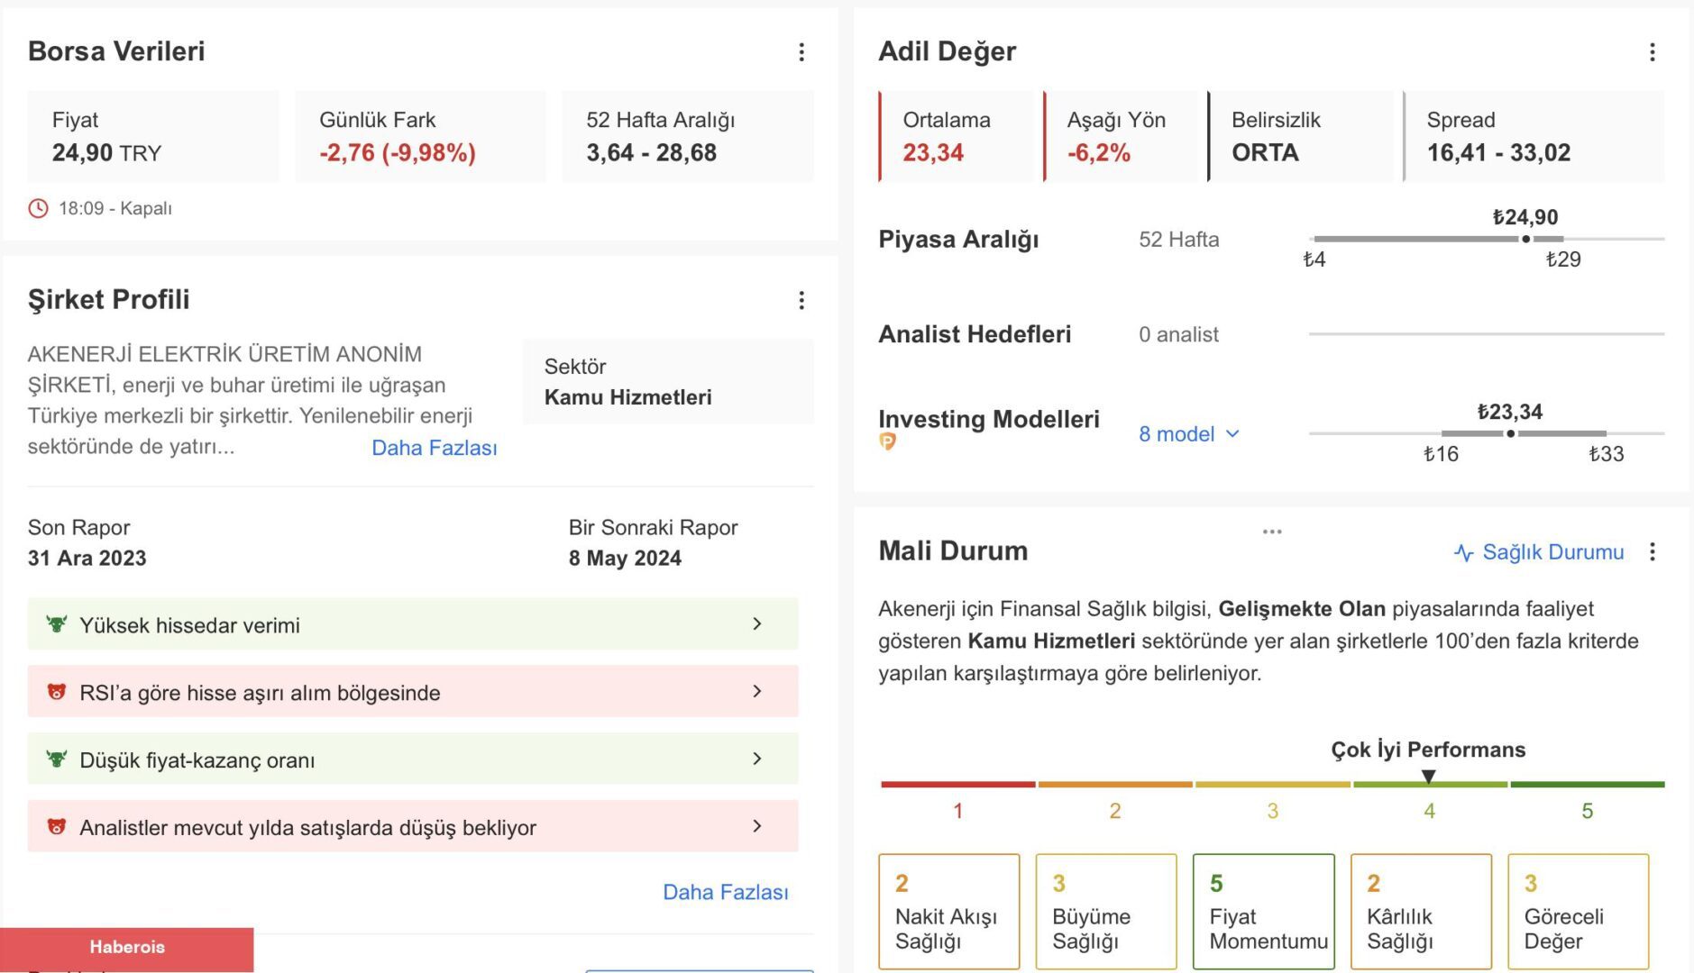Expand the Düşük fiyat-kazanç oranı row
1694x973 pixels.
click(x=756, y=759)
